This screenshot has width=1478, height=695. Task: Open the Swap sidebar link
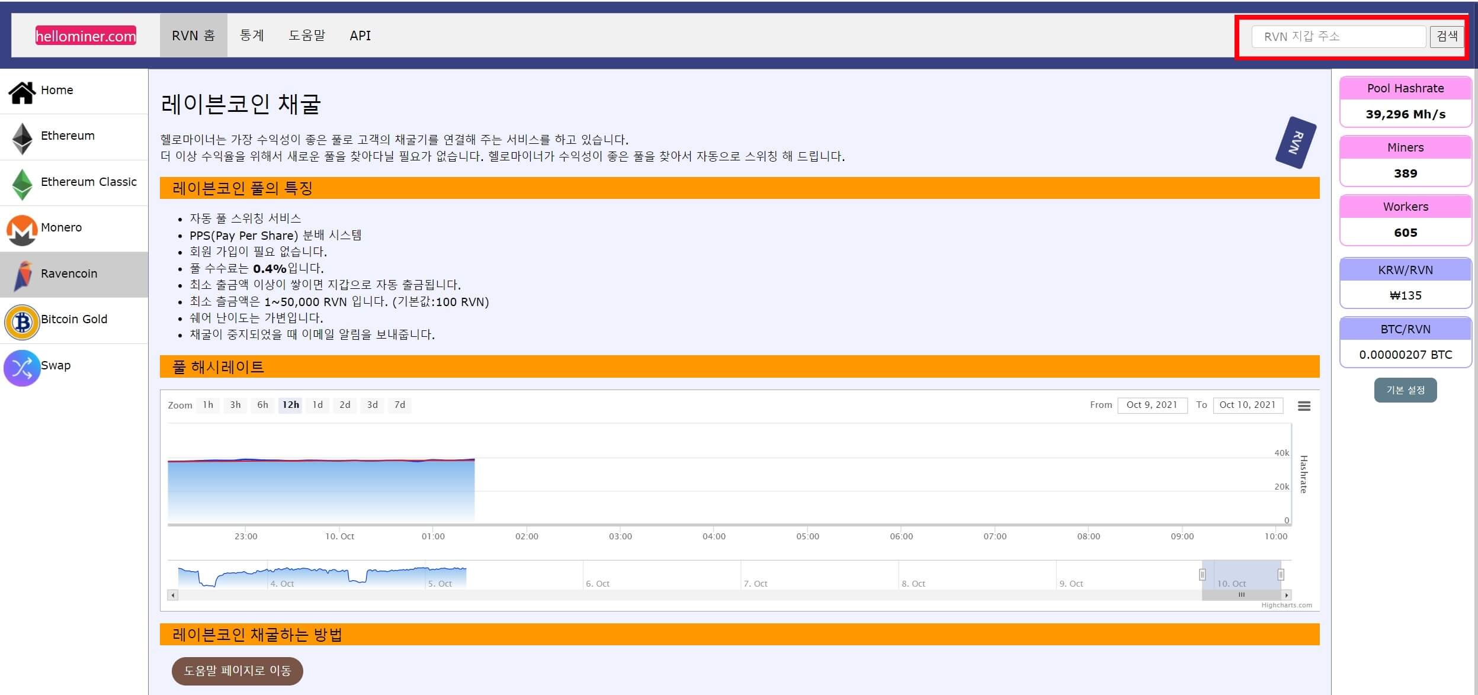[74, 366]
